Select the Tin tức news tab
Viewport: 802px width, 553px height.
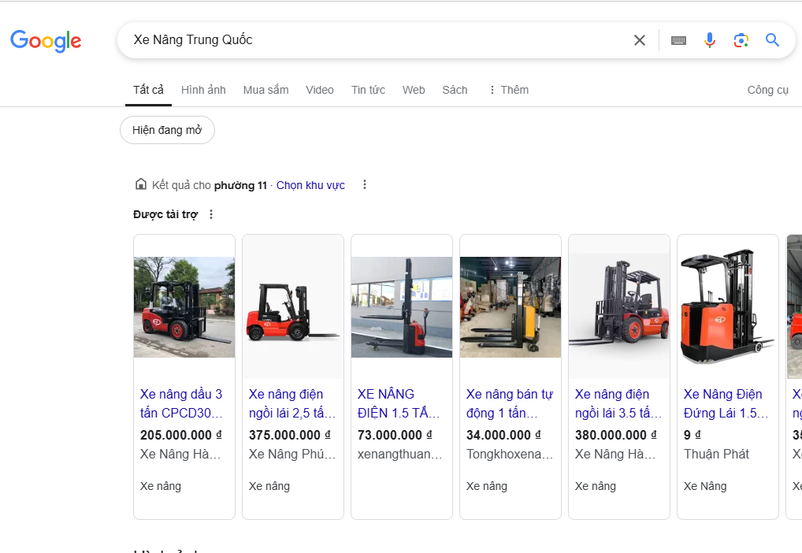click(x=368, y=90)
